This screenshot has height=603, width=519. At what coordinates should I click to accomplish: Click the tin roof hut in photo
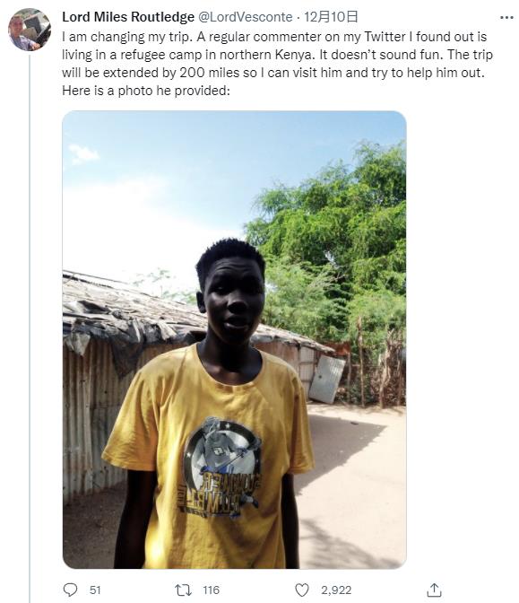126,346
